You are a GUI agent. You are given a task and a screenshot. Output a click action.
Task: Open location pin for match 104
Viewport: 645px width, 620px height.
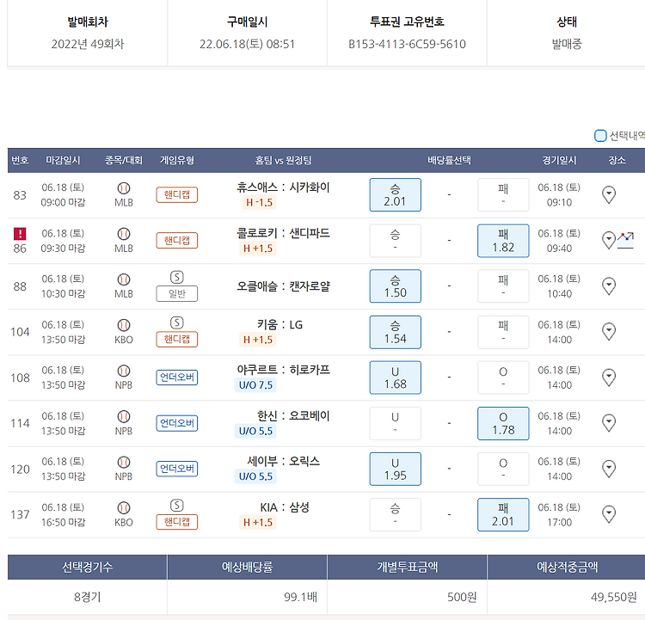click(608, 332)
